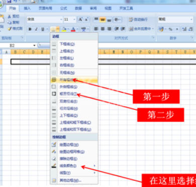This screenshot has width=196, height=187.
Task: Click the Increase Indent button
Action: (x=123, y=29)
